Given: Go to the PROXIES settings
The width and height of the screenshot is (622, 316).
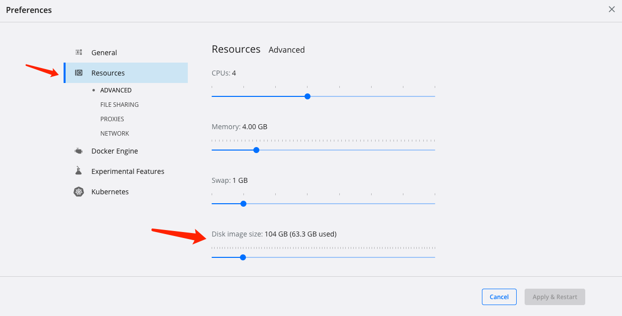Looking at the screenshot, I should click(112, 119).
